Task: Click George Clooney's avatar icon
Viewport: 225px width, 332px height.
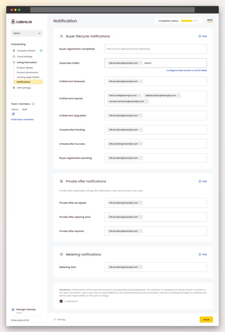Action: point(13,310)
